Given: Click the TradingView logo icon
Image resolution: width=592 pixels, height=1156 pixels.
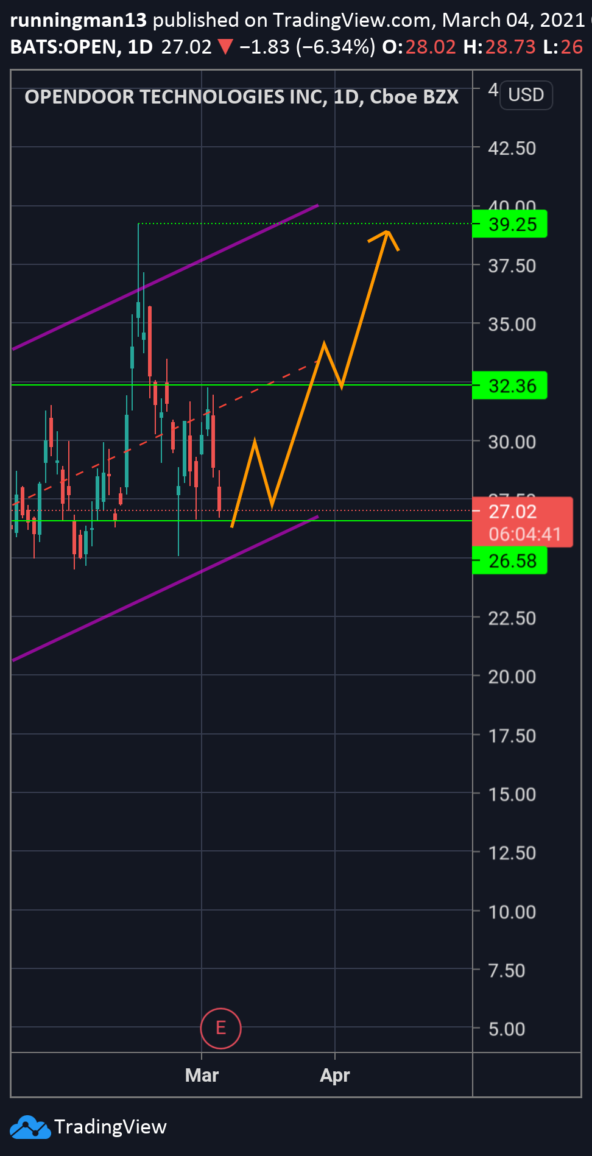Looking at the screenshot, I should [x=30, y=1127].
